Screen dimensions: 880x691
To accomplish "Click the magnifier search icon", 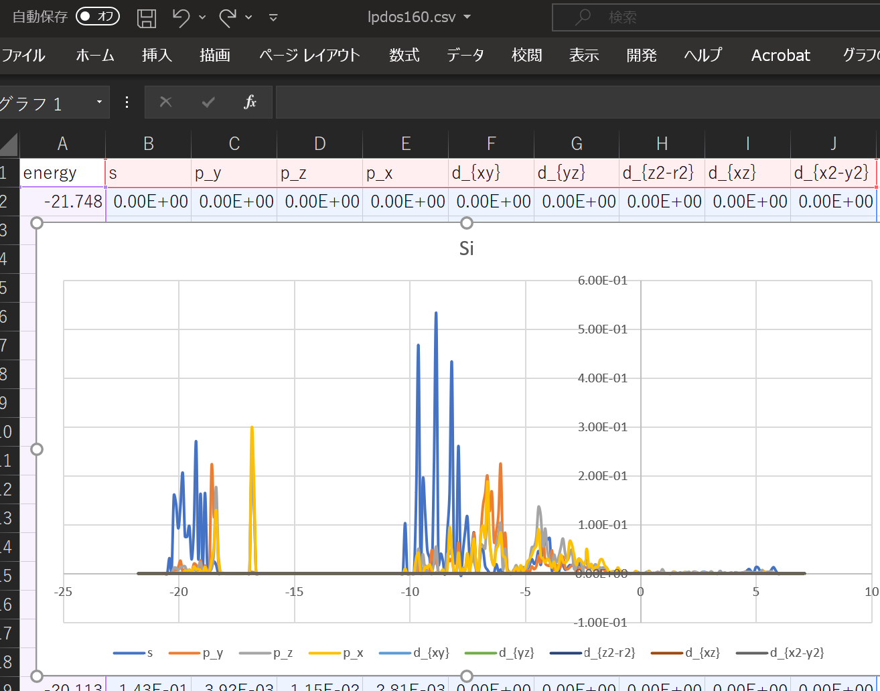I will [583, 17].
